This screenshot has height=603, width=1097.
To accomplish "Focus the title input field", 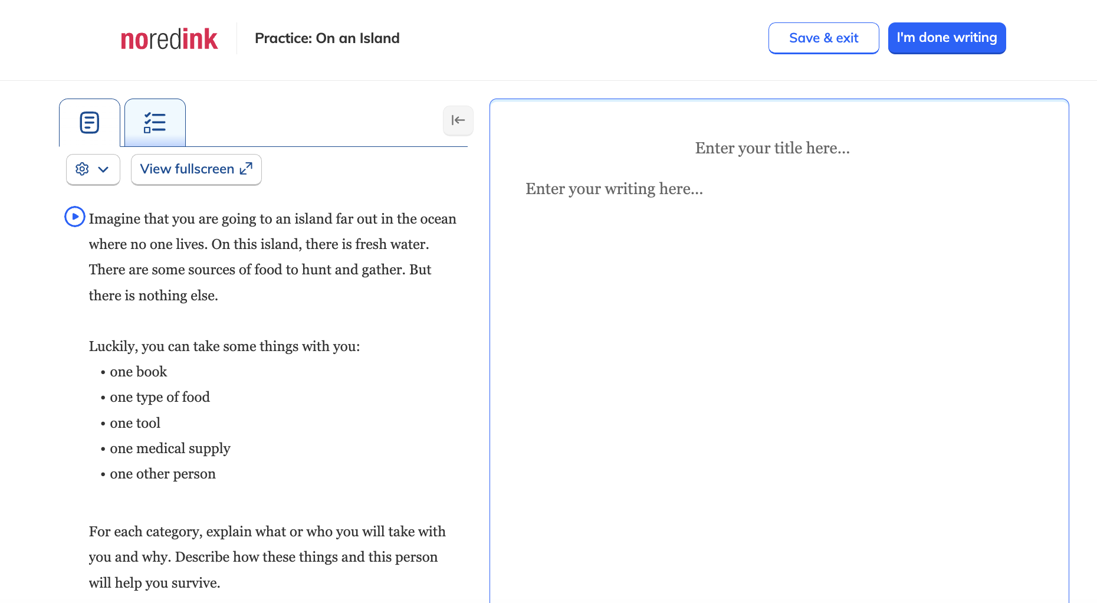I will [773, 148].
